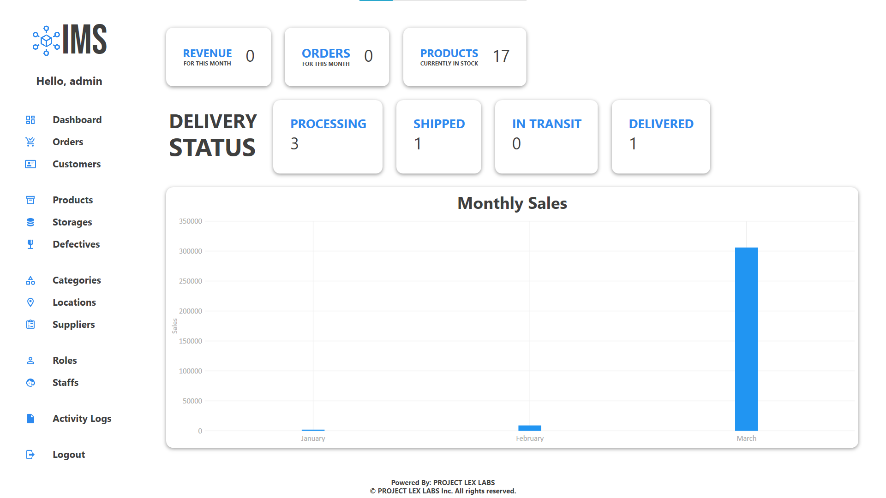
Task: Open the Categories menu item
Action: [77, 280]
